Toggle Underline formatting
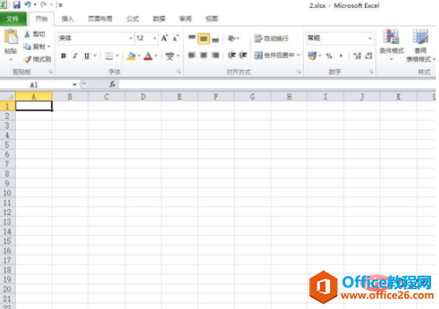 (x=87, y=56)
